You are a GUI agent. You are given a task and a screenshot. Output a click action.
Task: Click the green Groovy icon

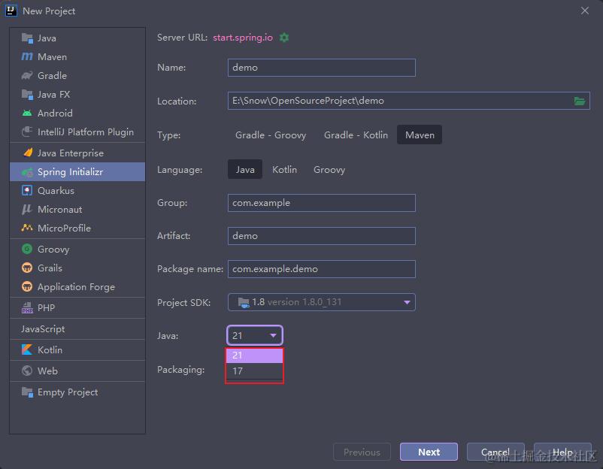[x=27, y=249]
